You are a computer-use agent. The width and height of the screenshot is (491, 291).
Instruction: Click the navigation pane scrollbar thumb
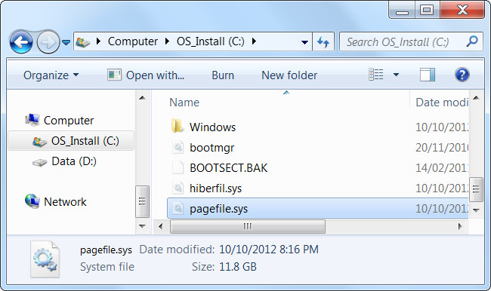point(142,201)
